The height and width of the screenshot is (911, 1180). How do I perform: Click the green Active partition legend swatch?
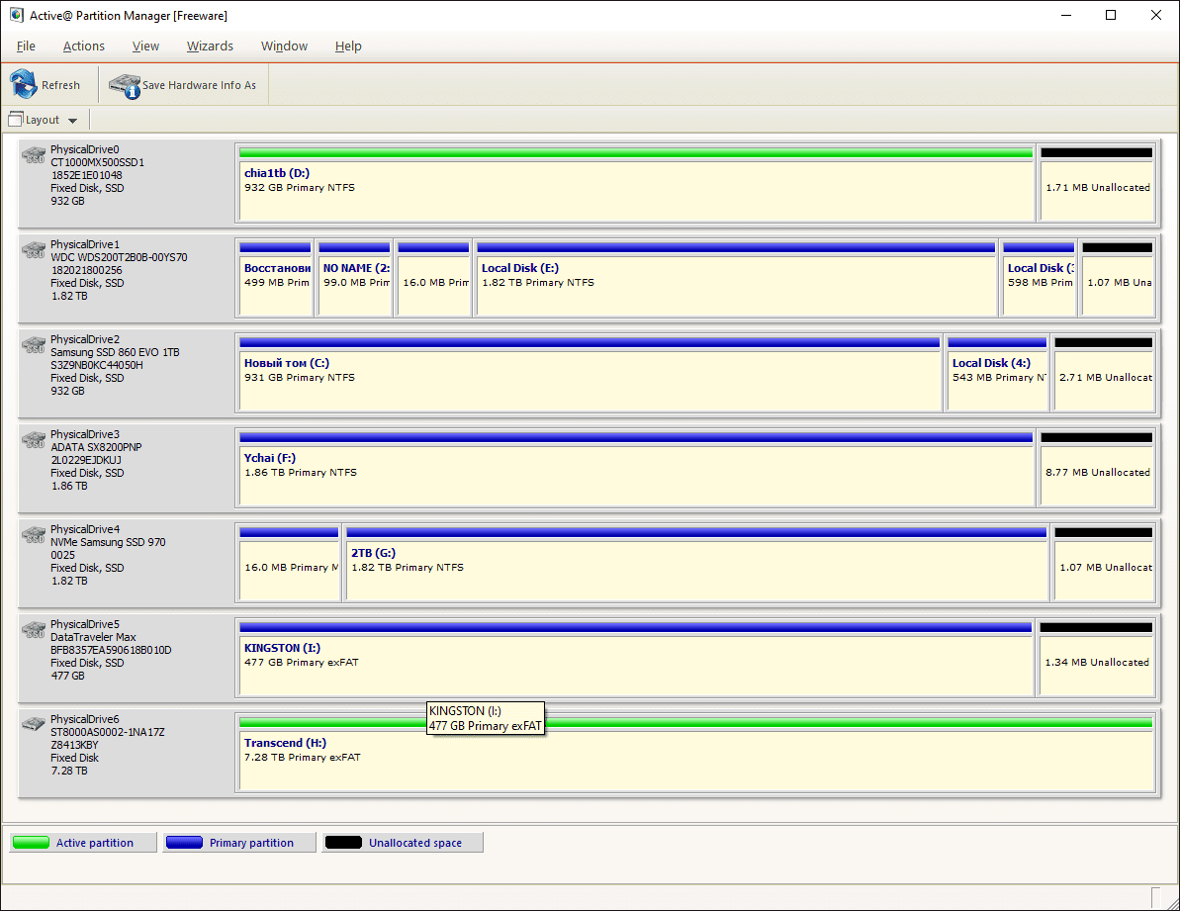coord(31,843)
